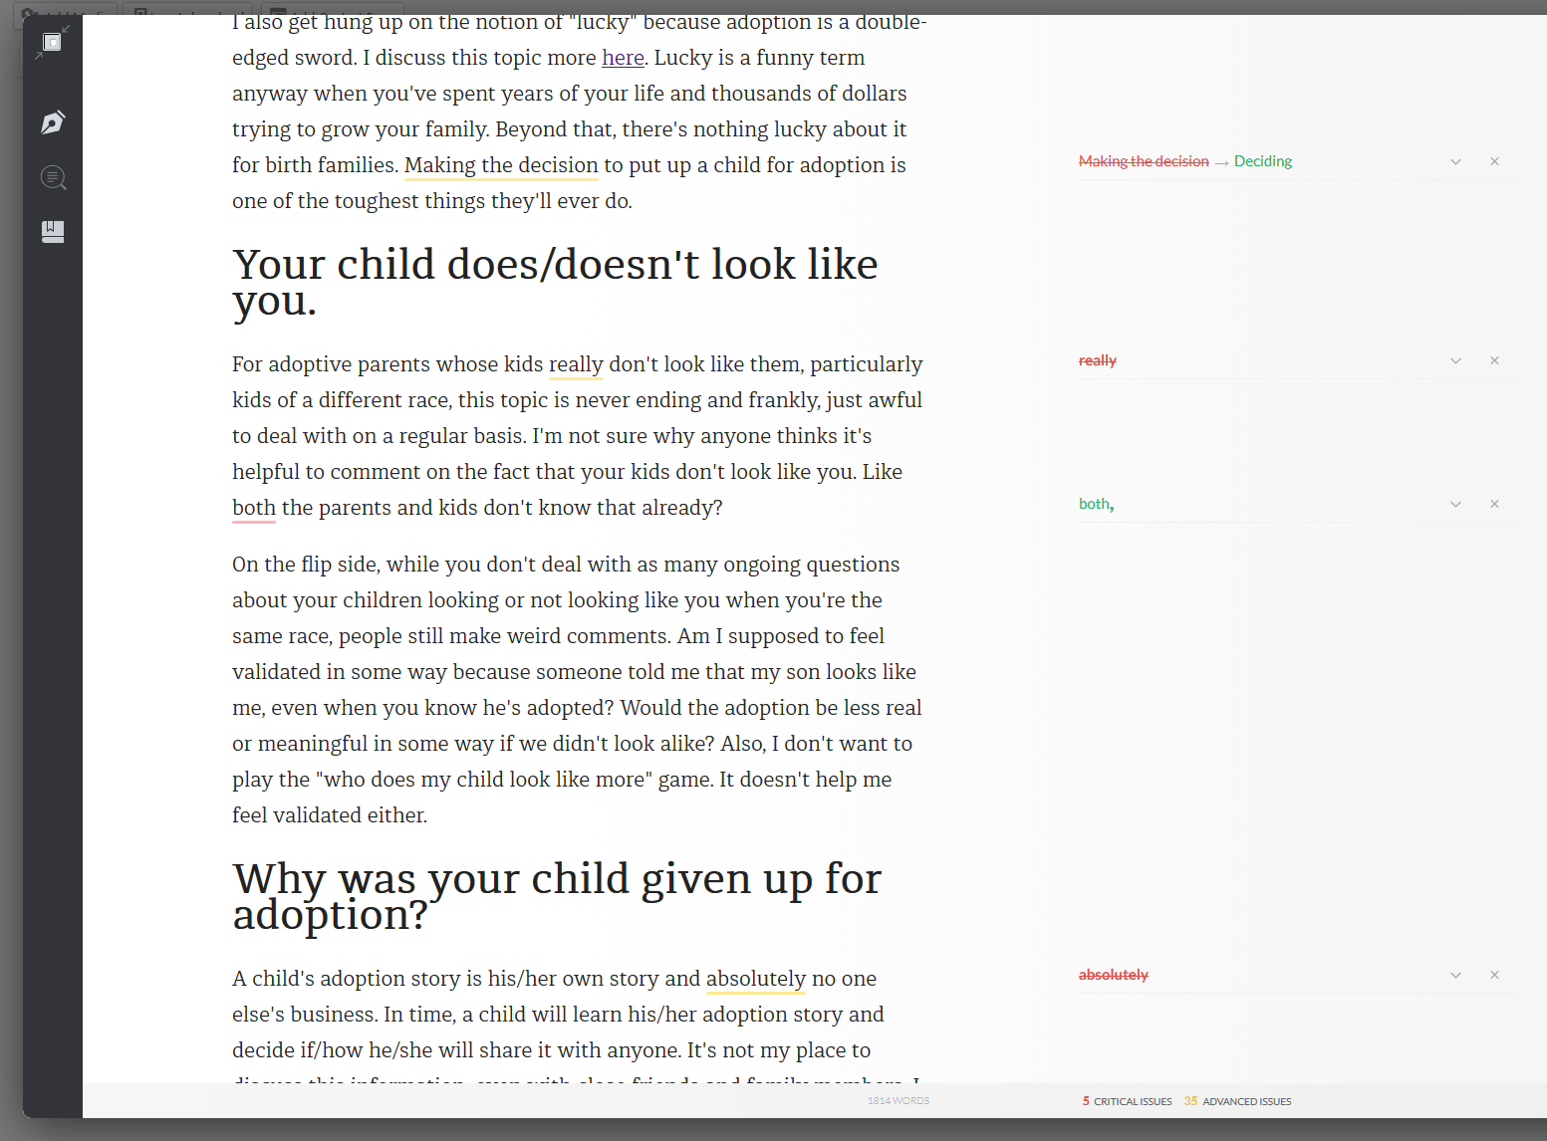Click struck-through 'Making the decision' in card
The image size is (1547, 1141).
pos(1144,161)
